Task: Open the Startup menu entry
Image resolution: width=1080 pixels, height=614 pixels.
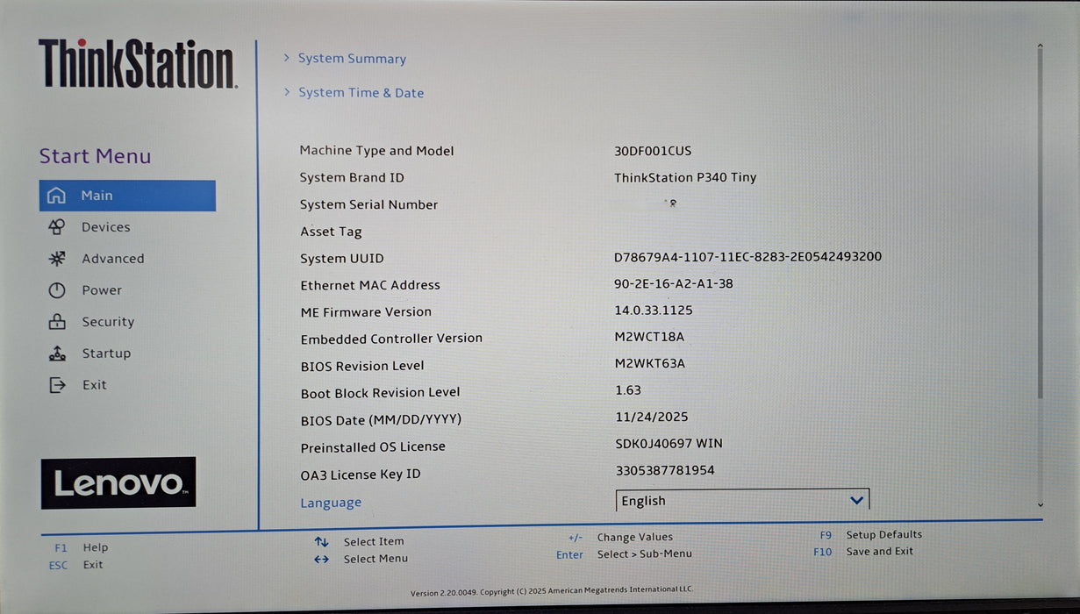Action: (x=106, y=353)
